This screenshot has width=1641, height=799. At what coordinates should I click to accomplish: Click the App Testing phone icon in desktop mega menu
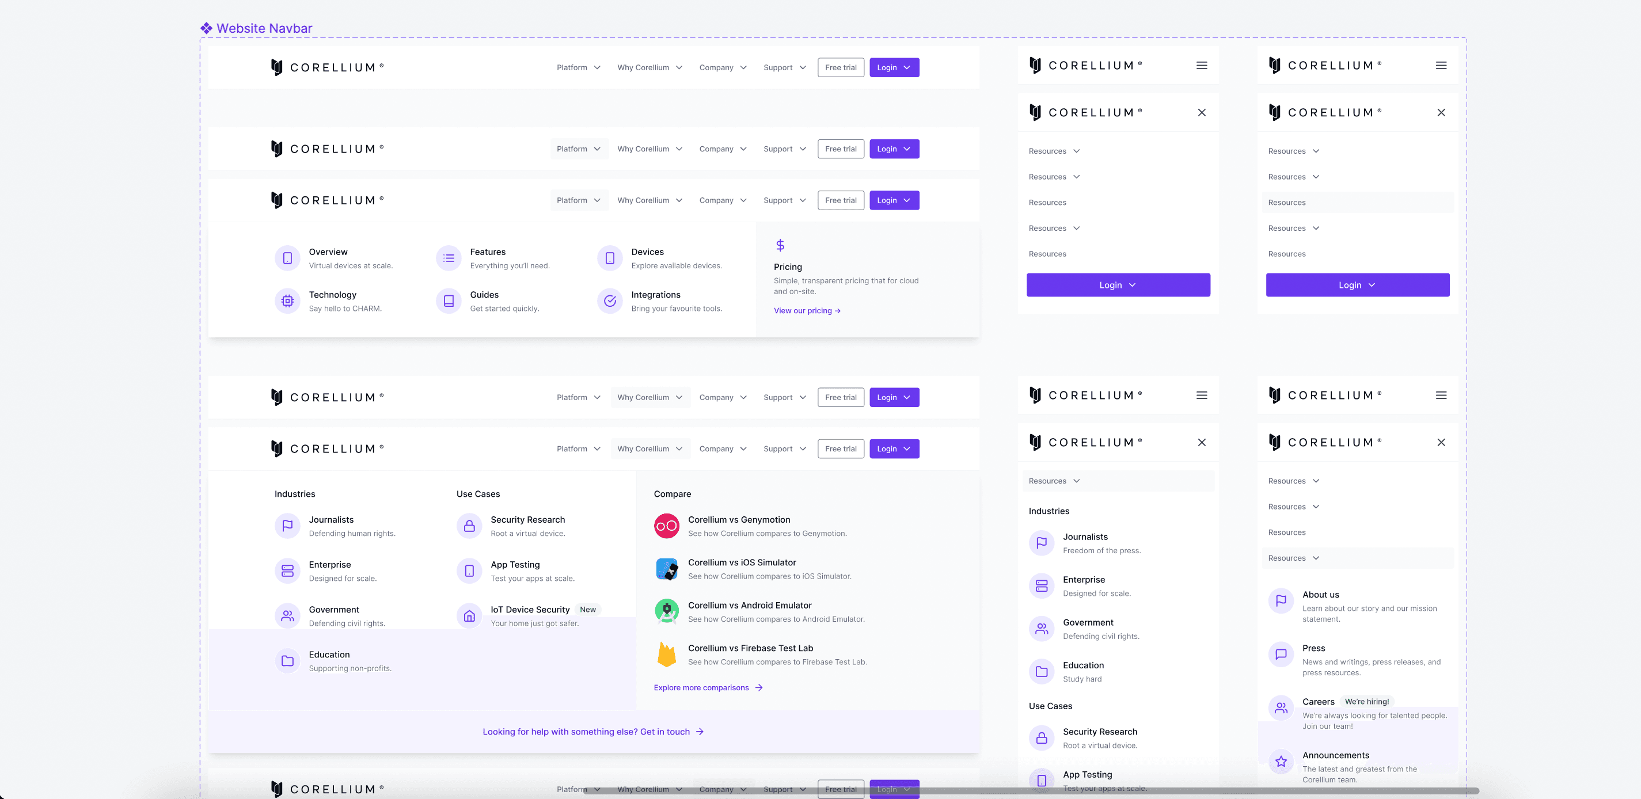click(x=469, y=570)
